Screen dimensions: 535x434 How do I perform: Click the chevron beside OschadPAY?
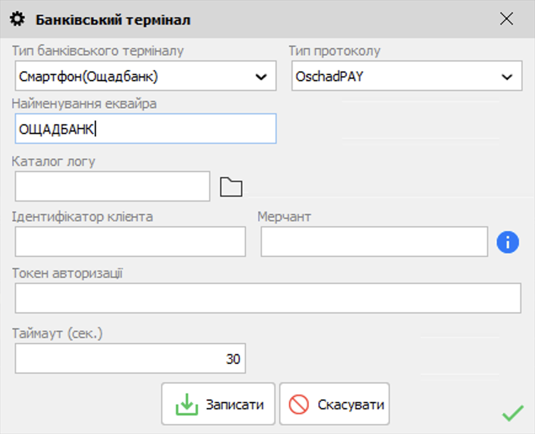(507, 77)
